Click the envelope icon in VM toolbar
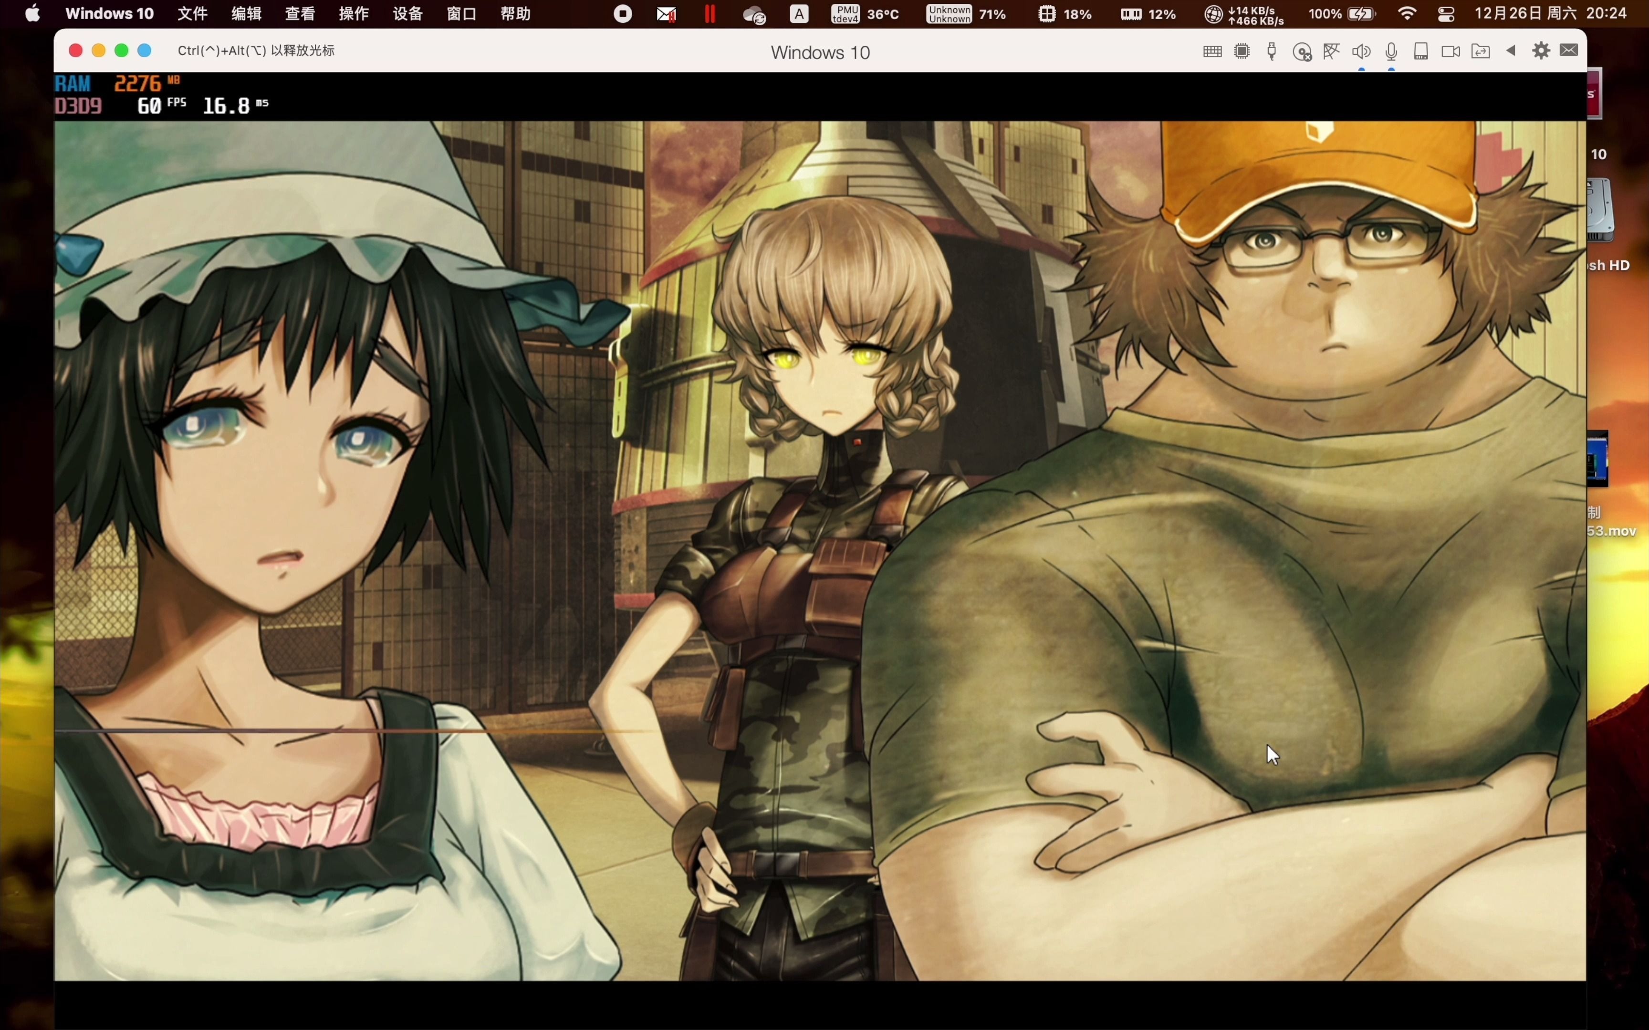Screen dimensions: 1649x1030 click(1569, 51)
